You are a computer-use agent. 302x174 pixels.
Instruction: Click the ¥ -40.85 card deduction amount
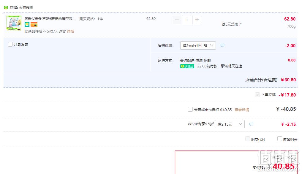coord(286,109)
